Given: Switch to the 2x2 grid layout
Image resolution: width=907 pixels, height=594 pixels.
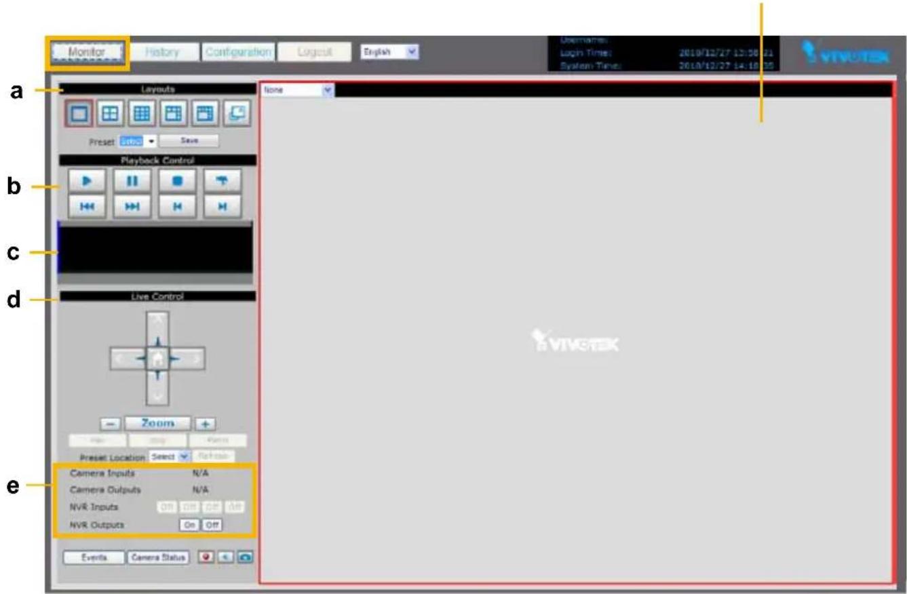Looking at the screenshot, I should 111,115.
